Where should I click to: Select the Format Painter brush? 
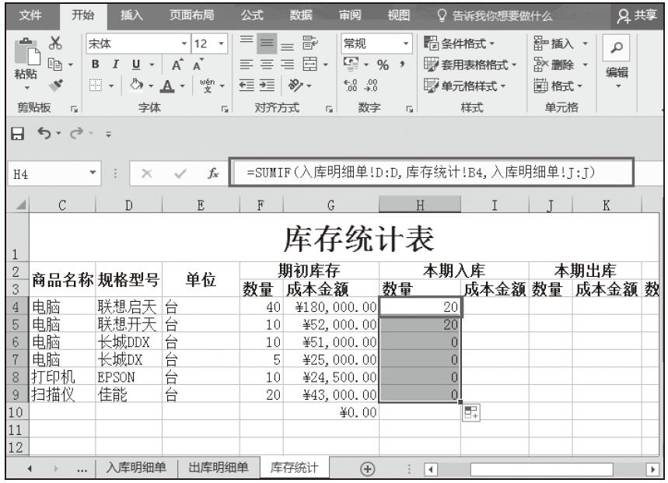pyautogui.click(x=35, y=82)
